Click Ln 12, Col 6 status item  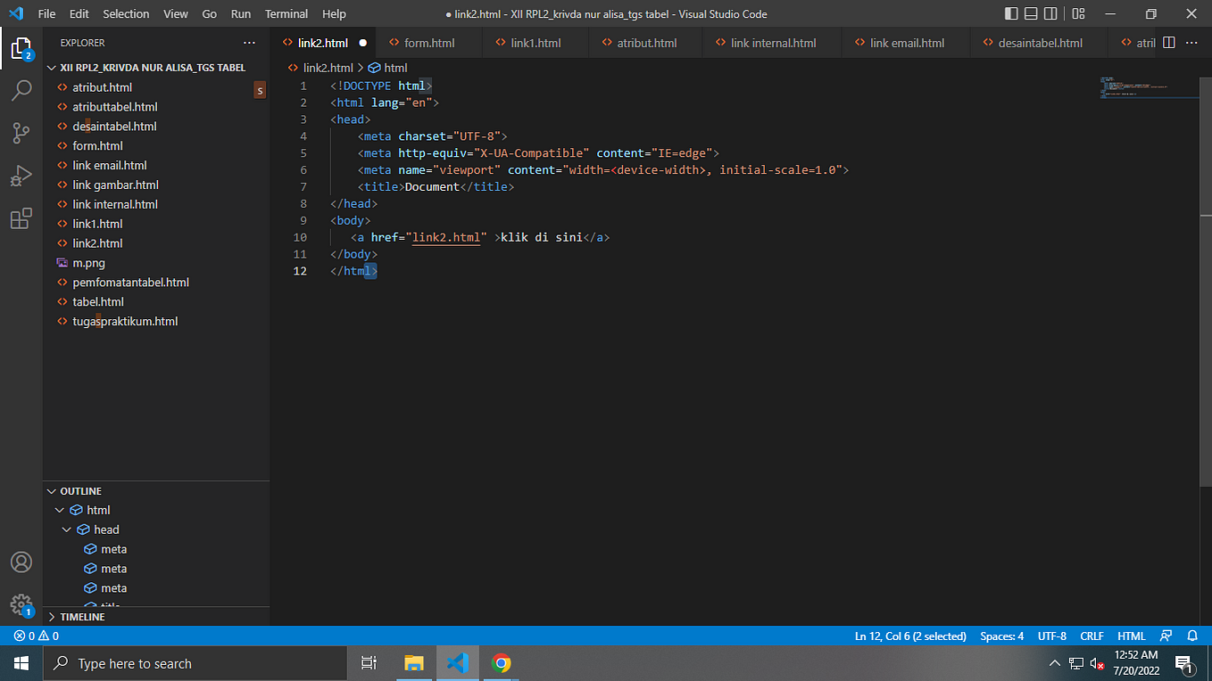(x=910, y=636)
